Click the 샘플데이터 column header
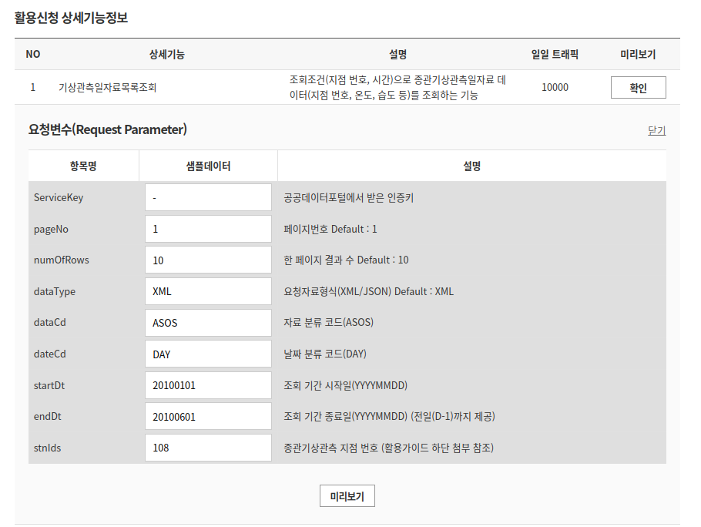This screenshot has width=701, height=527. point(208,166)
